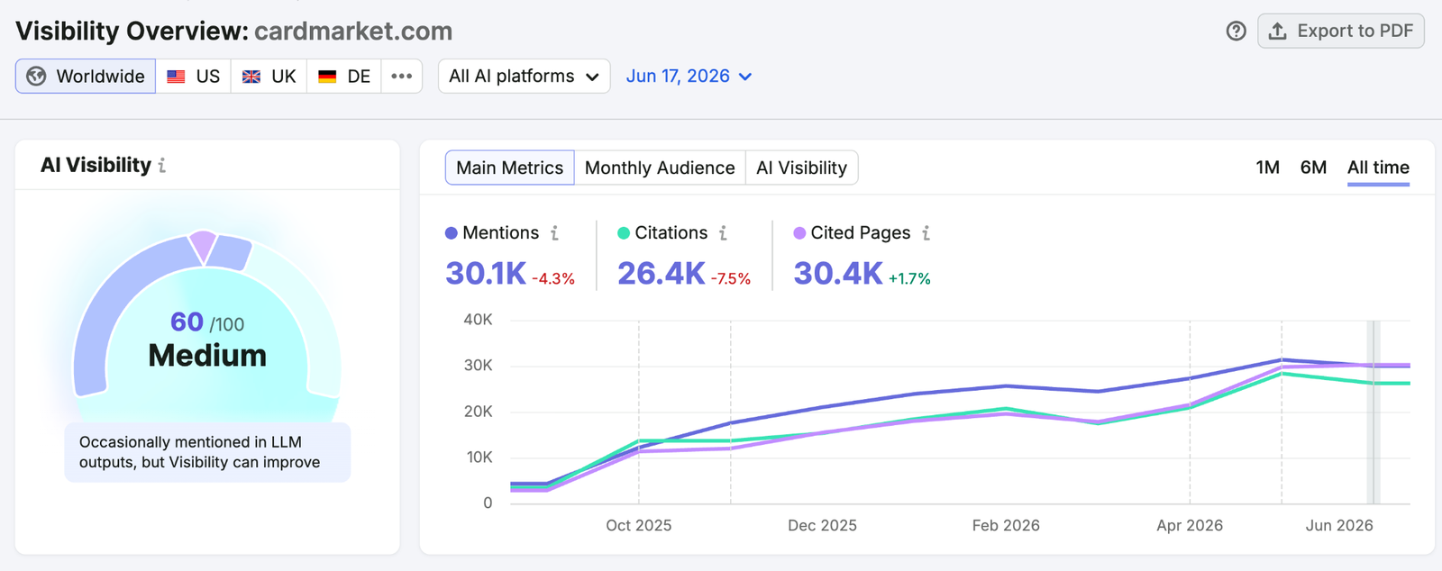Click the info icon beside Cited Pages
The image size is (1442, 571).
tap(926, 233)
